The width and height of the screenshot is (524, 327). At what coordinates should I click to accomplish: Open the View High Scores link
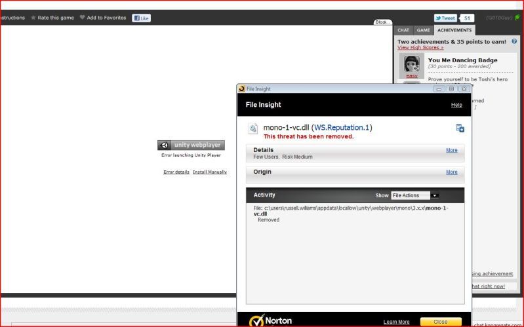[x=420, y=47]
